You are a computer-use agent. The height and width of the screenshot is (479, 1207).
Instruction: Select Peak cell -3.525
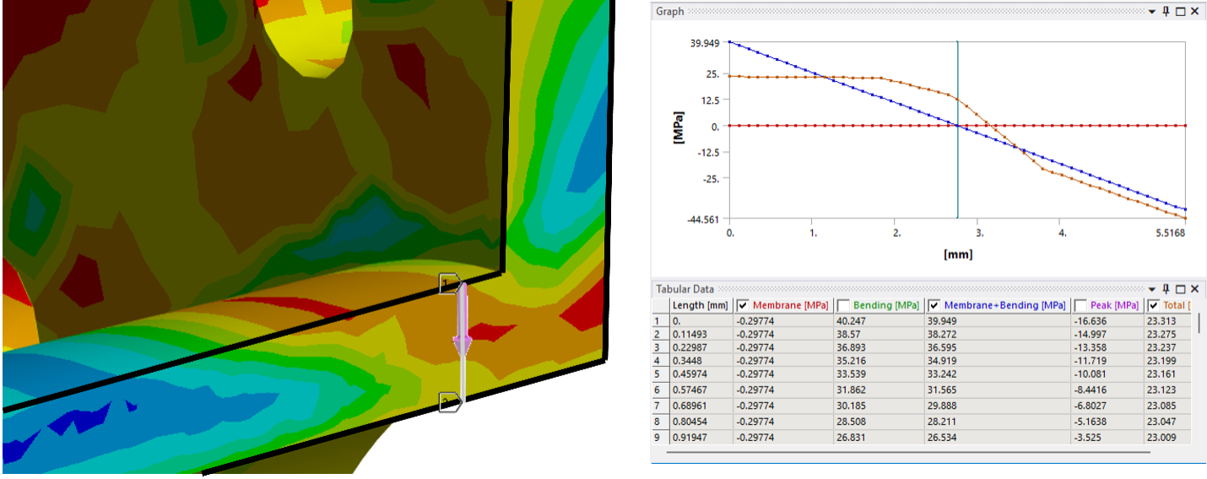click(x=1107, y=438)
